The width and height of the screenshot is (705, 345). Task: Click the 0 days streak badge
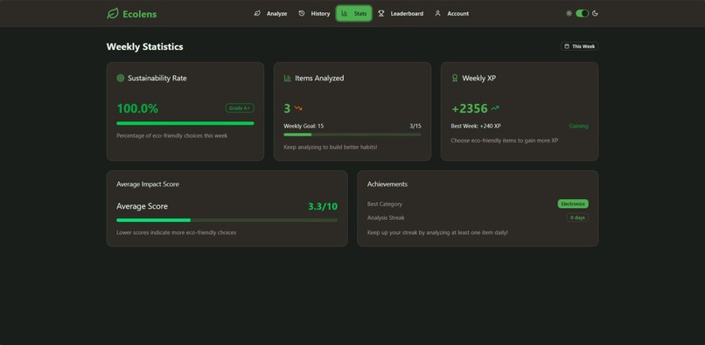point(577,217)
